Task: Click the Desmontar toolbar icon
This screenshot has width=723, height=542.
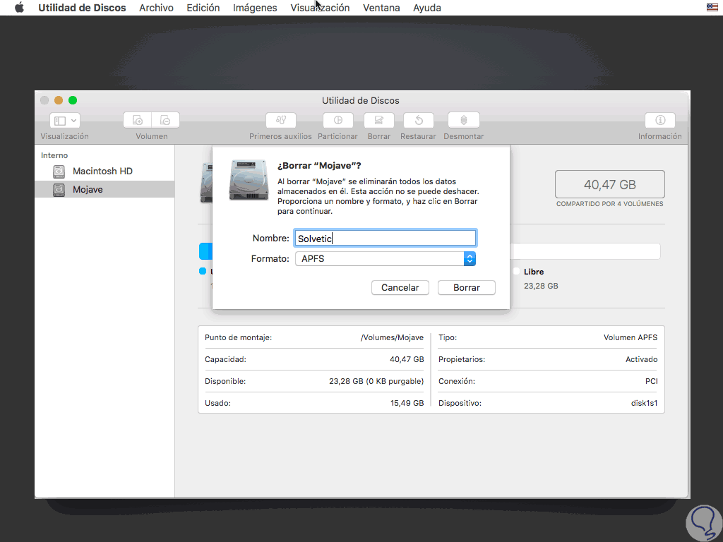Action: click(x=463, y=120)
